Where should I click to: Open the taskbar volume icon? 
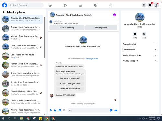(x=146, y=118)
